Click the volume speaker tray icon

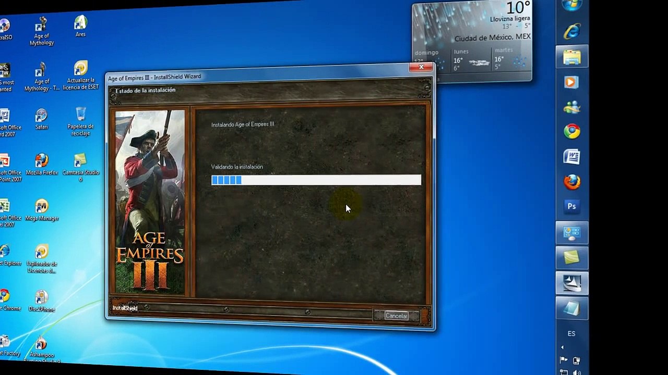(x=577, y=373)
